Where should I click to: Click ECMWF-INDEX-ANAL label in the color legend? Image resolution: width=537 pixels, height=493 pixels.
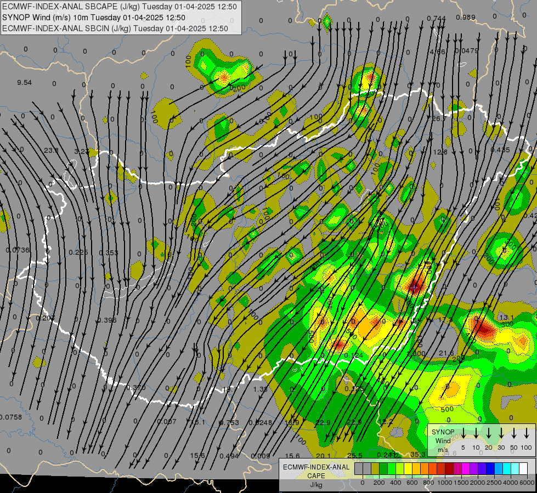(316, 467)
